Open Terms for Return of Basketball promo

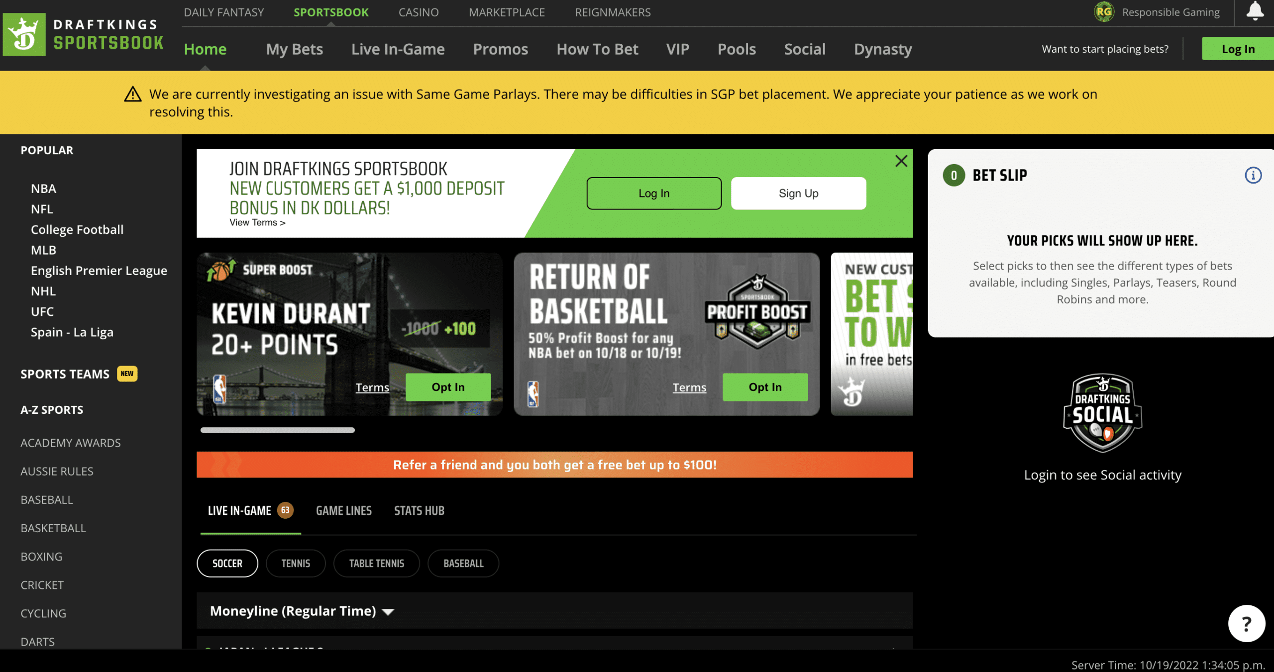[689, 387]
